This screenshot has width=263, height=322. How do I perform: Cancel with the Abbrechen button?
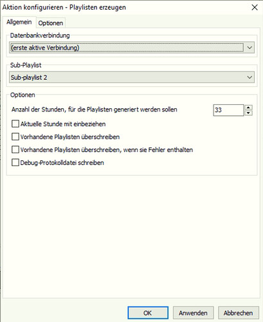tap(239, 313)
